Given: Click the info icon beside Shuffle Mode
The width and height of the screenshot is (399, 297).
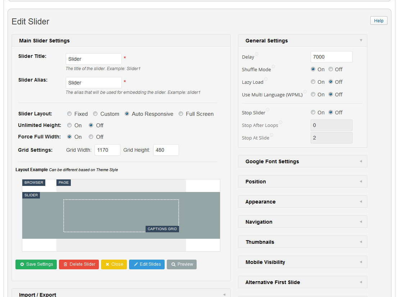Looking at the screenshot, I should 273,67.
